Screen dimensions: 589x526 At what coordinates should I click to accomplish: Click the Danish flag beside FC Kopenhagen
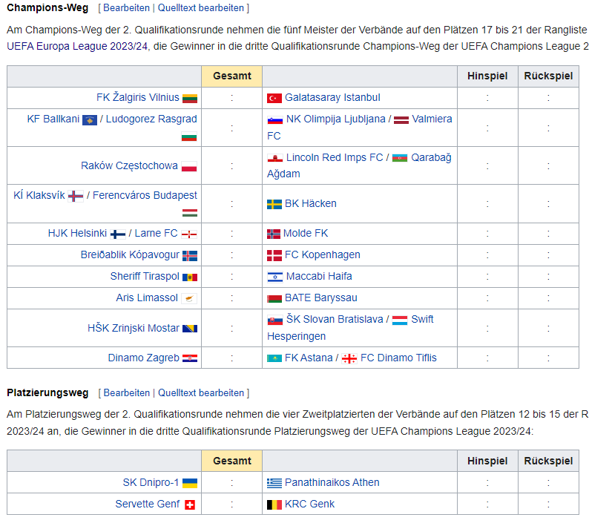coord(274,255)
